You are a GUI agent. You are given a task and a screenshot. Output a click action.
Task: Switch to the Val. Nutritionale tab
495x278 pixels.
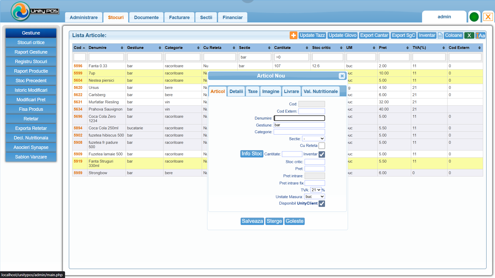coord(320,91)
